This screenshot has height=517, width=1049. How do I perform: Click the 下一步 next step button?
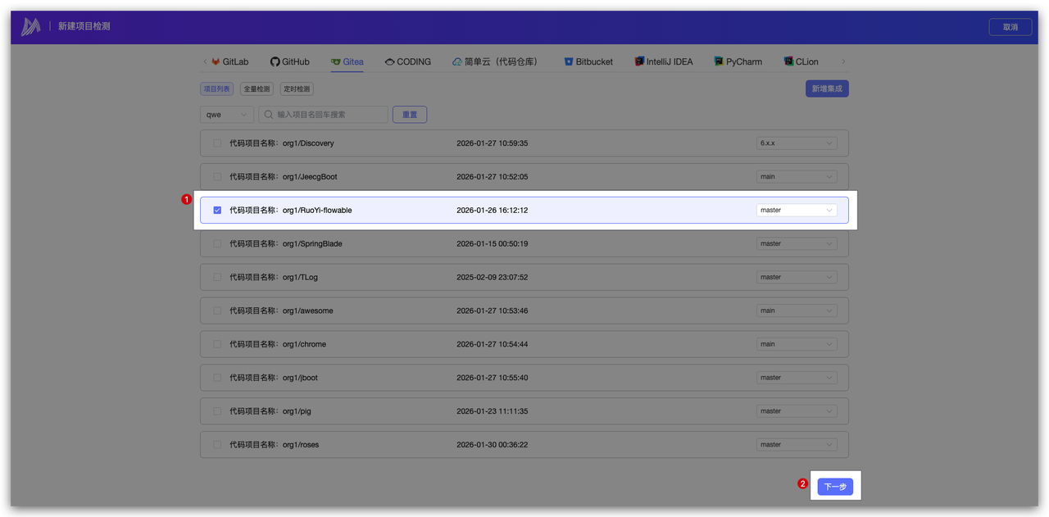(835, 488)
